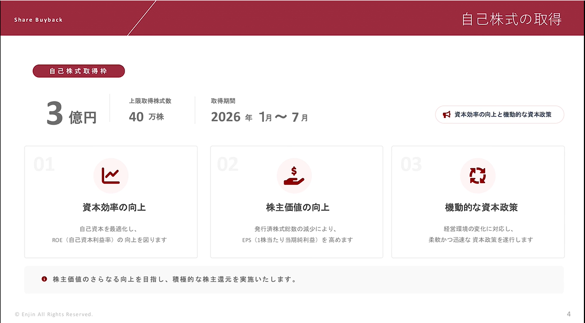The height and width of the screenshot is (323, 585).
Task: Click the EPS description text in card 02
Action: point(297,240)
